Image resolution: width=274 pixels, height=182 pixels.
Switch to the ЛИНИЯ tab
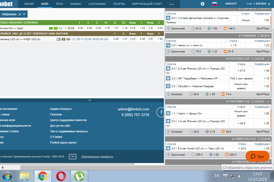point(29,4)
